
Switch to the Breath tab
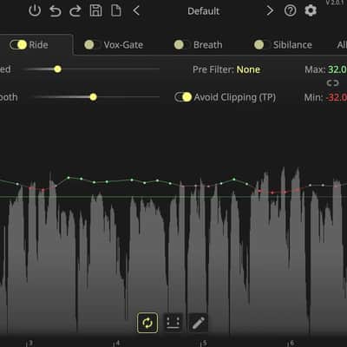[x=208, y=45]
